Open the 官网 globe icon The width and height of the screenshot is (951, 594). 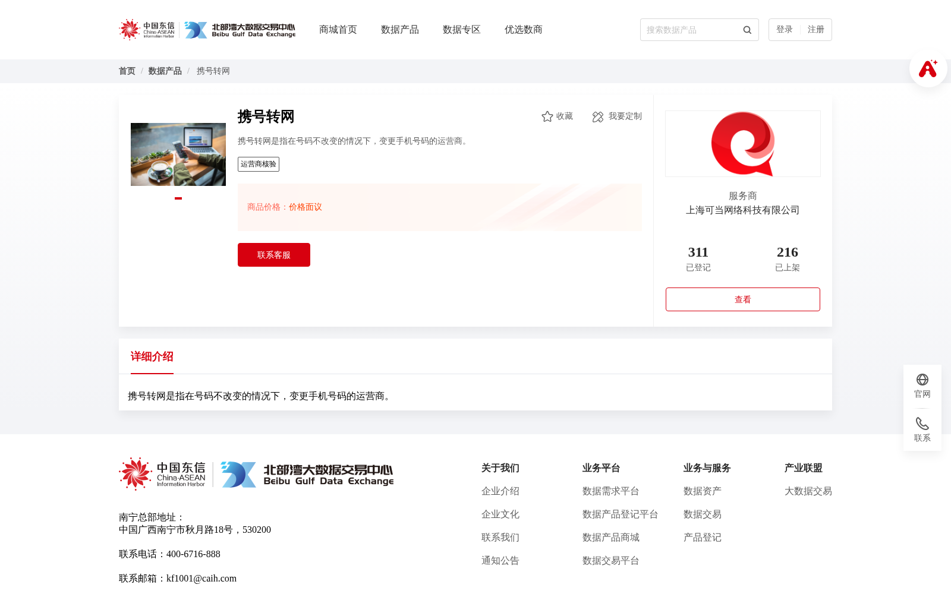922,380
